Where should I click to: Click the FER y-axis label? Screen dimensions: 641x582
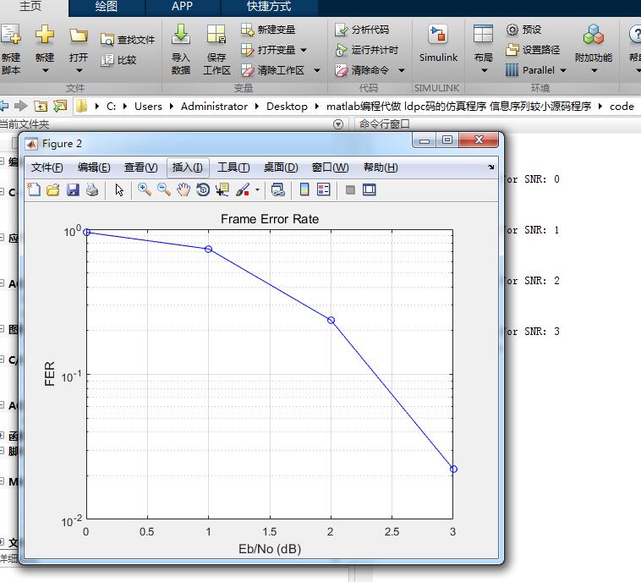[x=49, y=373]
